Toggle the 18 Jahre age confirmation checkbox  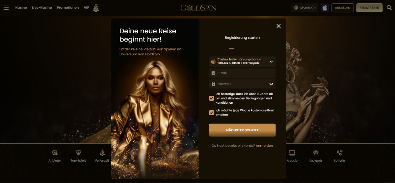click(211, 98)
